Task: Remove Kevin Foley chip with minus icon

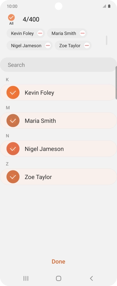Action: [40, 33]
